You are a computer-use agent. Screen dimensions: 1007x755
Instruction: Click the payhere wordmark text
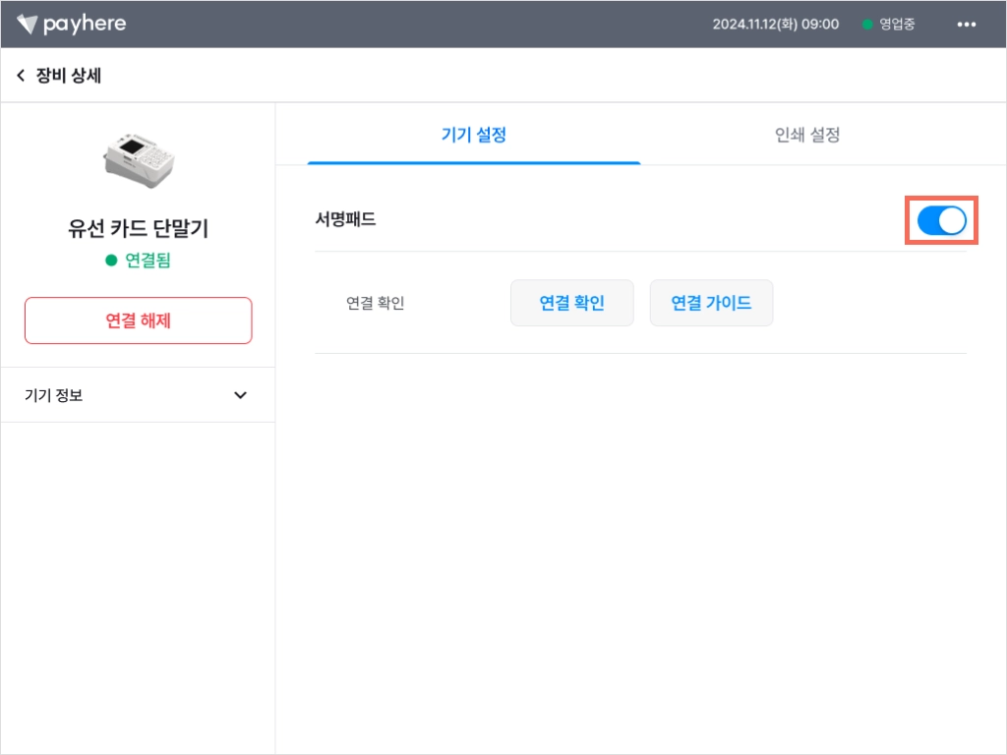85,25
